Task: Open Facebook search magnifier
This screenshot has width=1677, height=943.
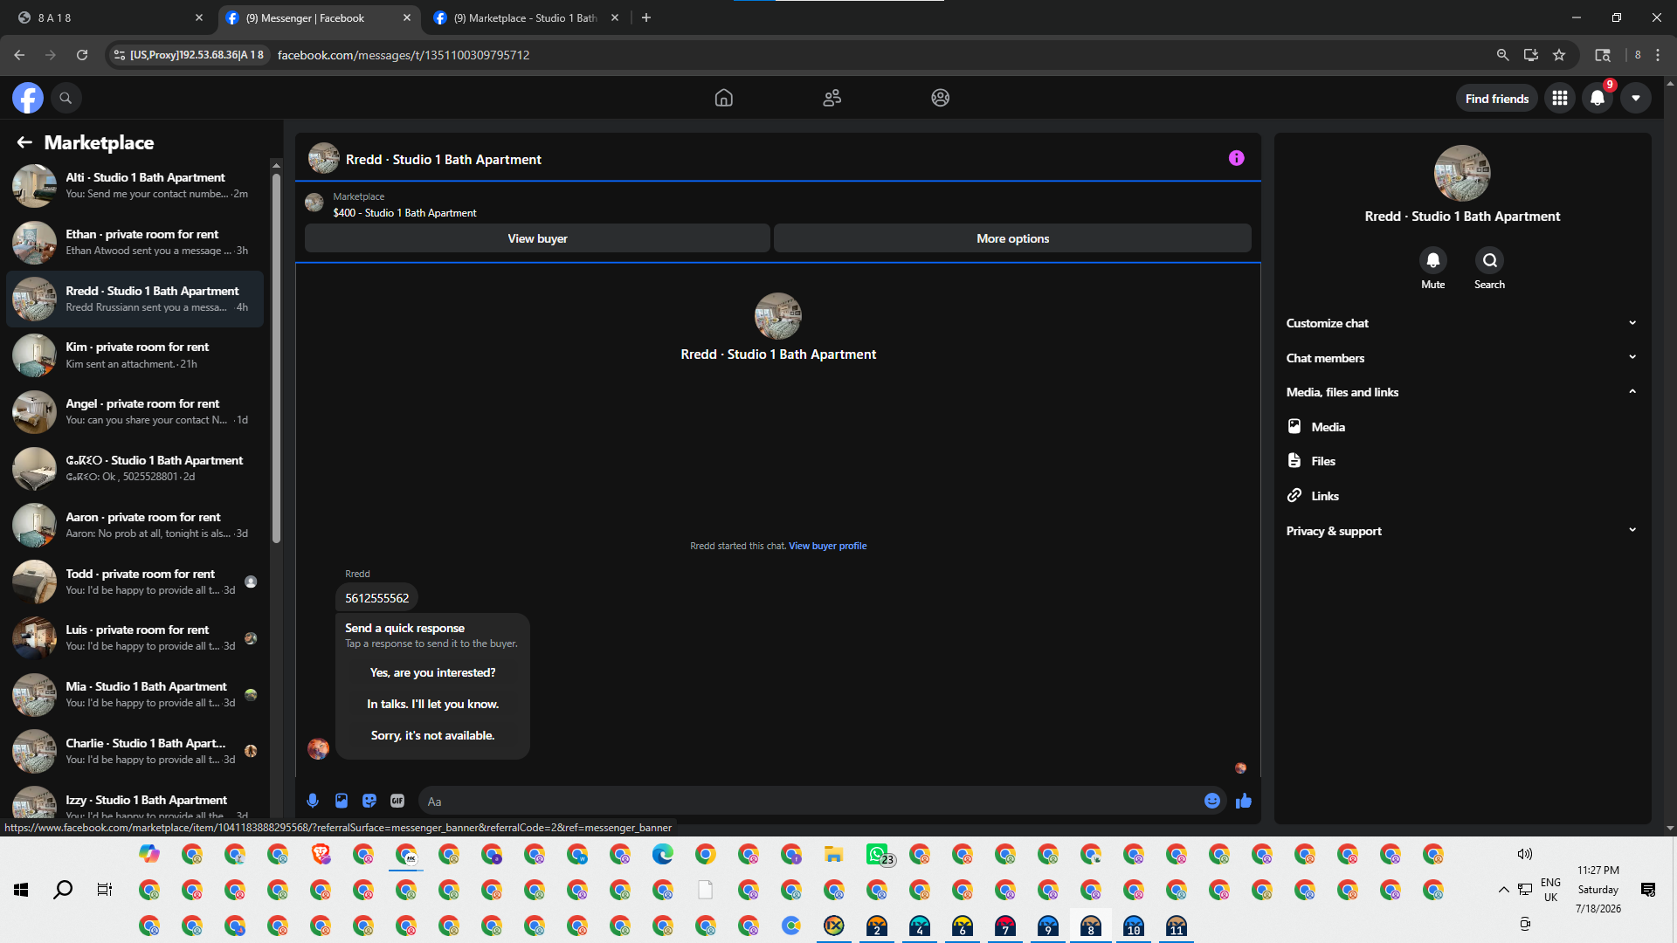Action: pos(66,98)
